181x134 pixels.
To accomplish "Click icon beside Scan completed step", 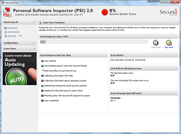I will click(x=42, y=101).
